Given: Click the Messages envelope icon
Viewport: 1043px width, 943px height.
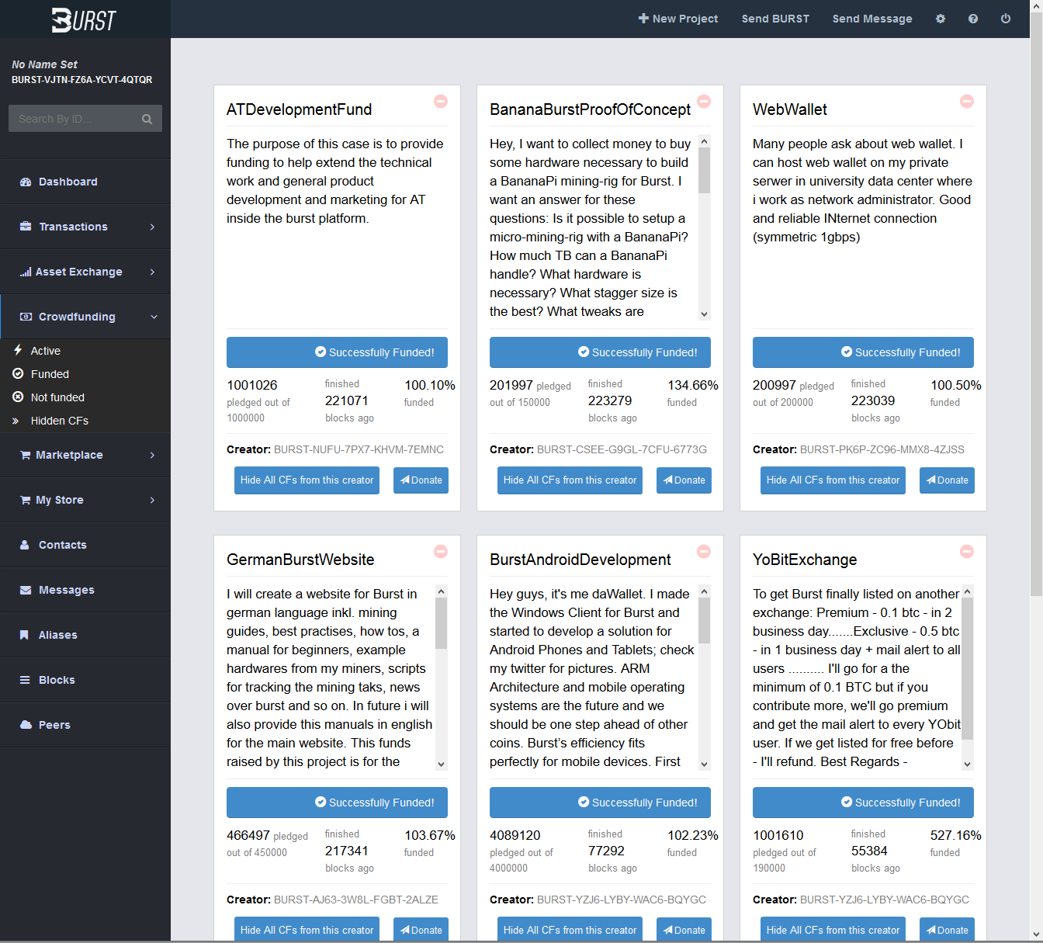Looking at the screenshot, I should coord(26,590).
